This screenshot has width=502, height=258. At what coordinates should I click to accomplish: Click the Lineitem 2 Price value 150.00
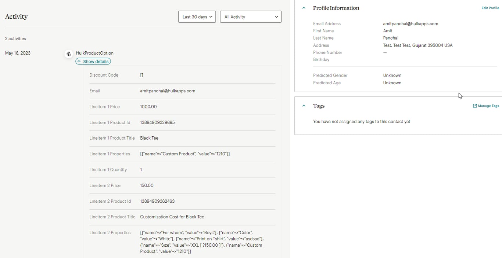pos(147,185)
